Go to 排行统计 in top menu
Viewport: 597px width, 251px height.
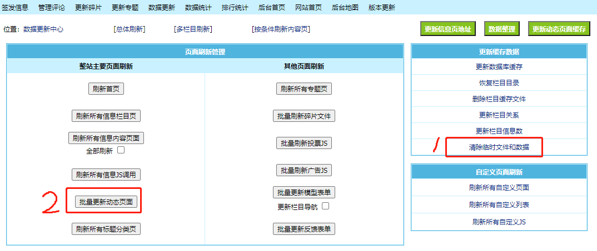[235, 7]
